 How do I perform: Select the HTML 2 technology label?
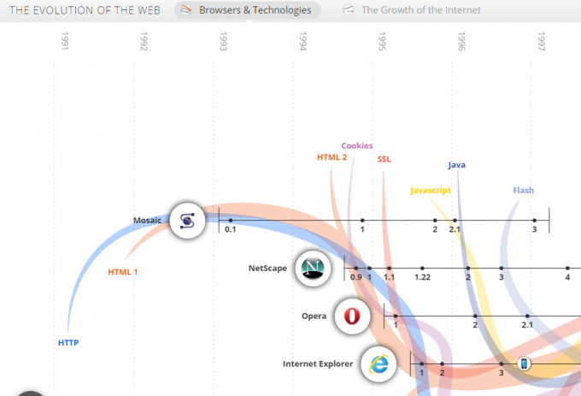332,157
